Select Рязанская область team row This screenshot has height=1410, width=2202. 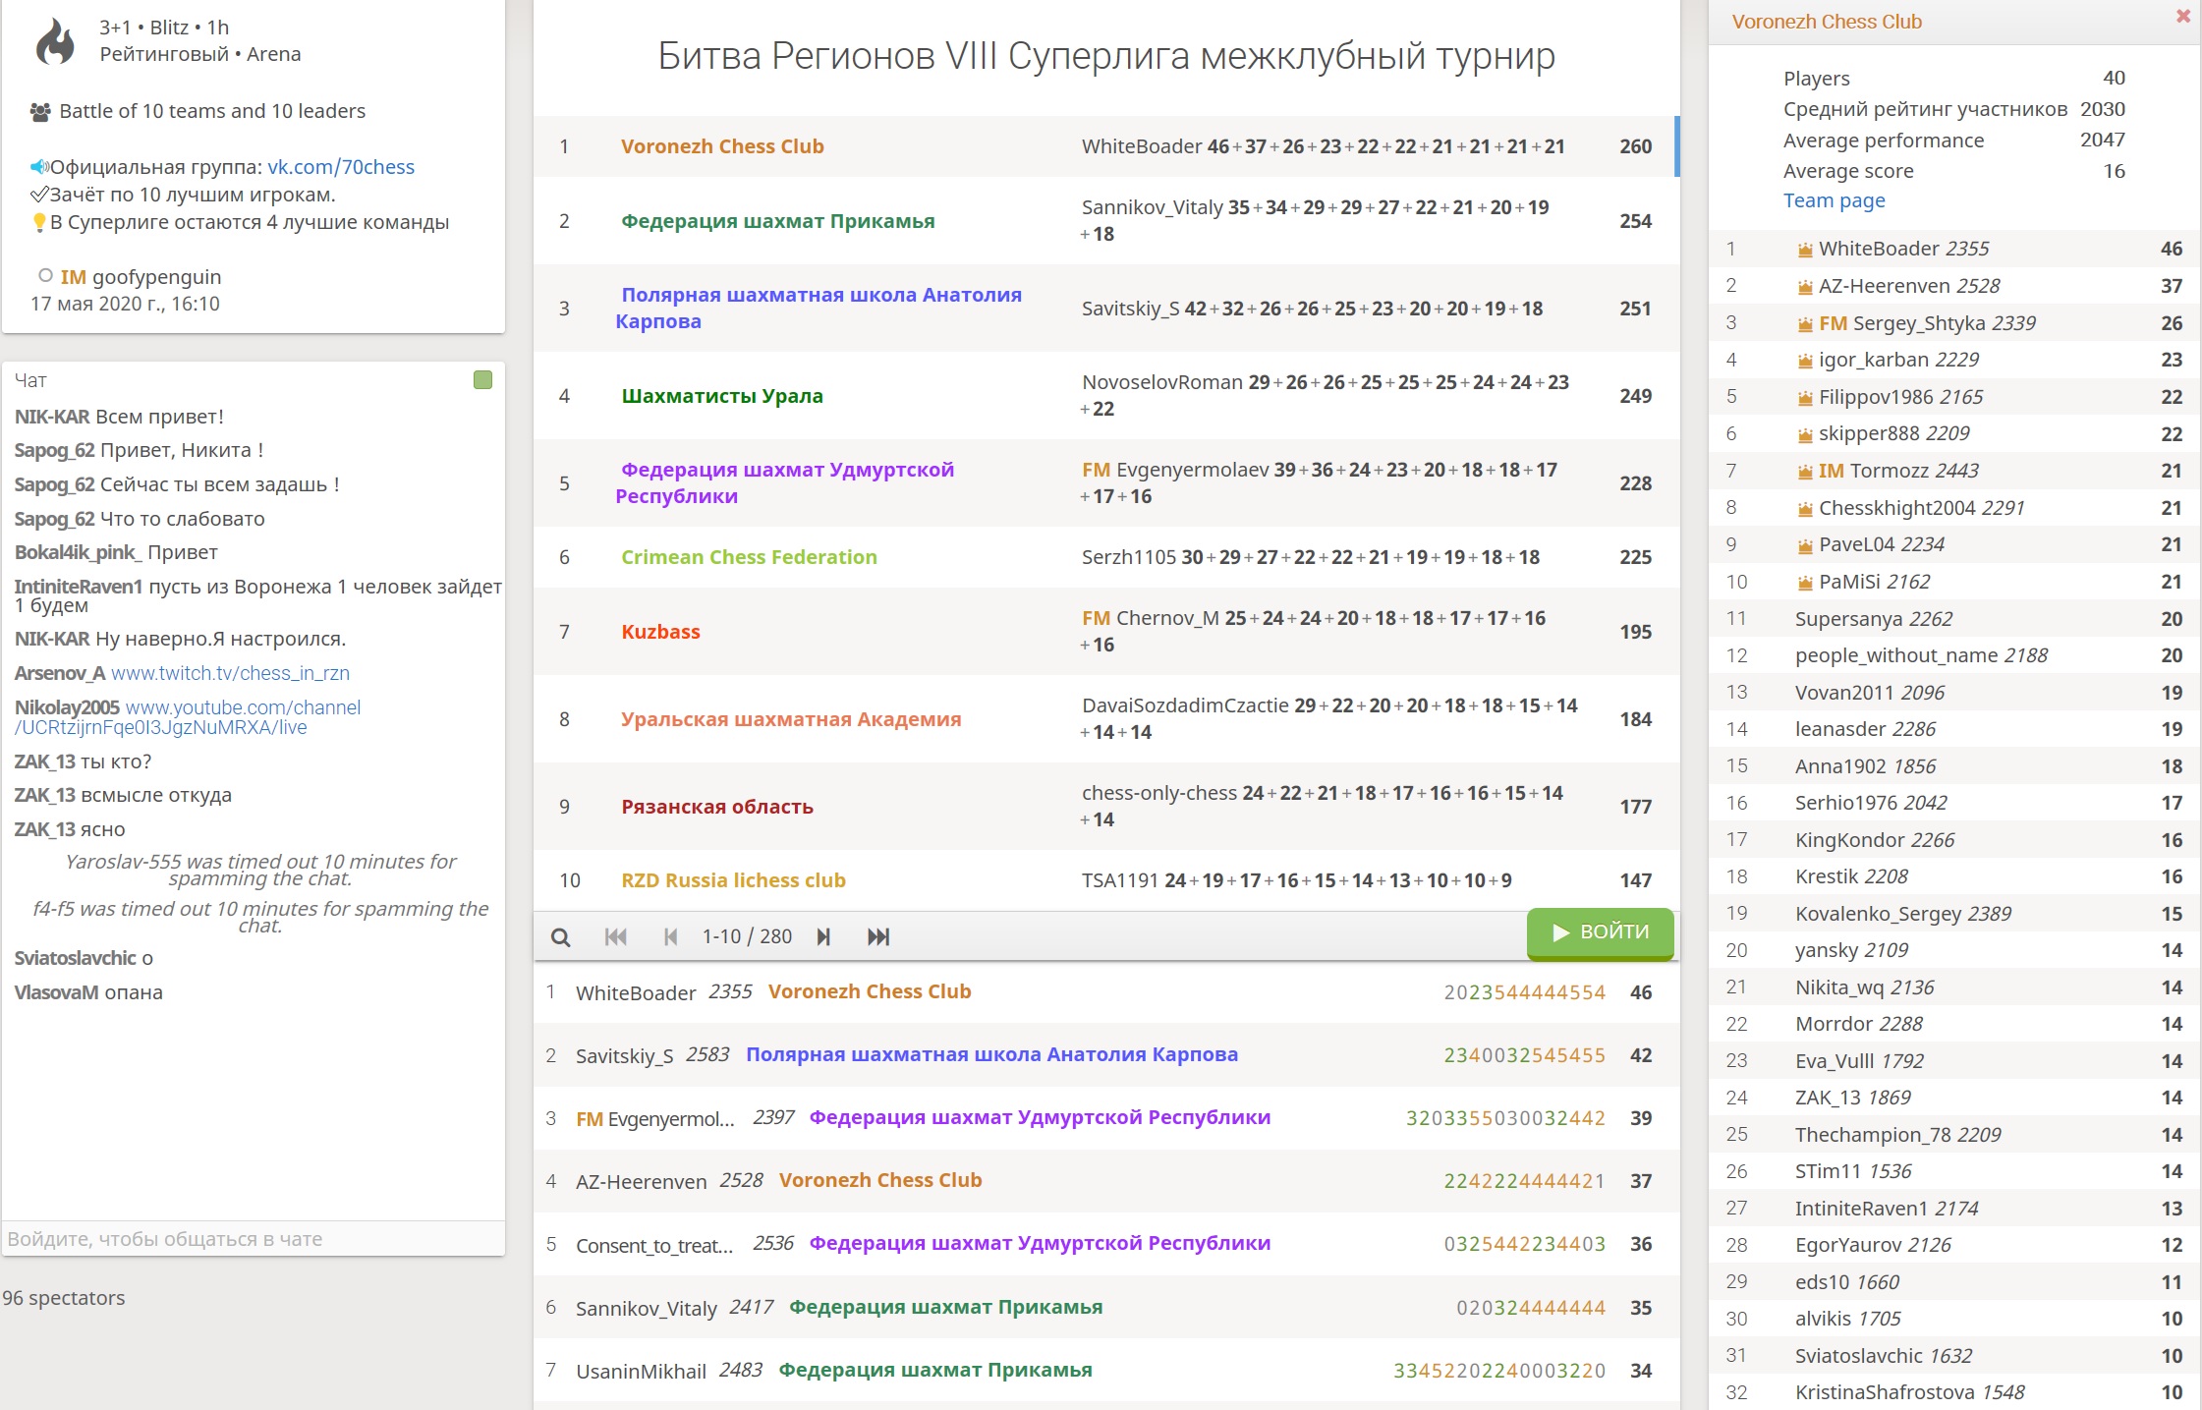(1105, 807)
